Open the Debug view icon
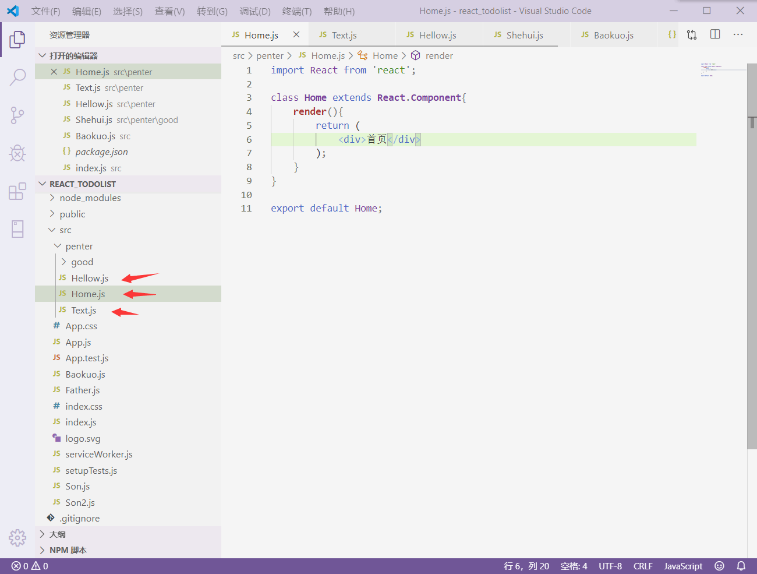Viewport: 757px width, 574px height. [x=17, y=153]
